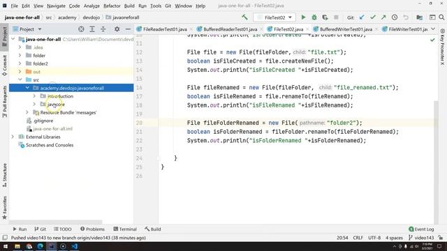Open Structure side tool window
Image resolution: width=447 pixels, height=251 pixels.
click(5, 175)
